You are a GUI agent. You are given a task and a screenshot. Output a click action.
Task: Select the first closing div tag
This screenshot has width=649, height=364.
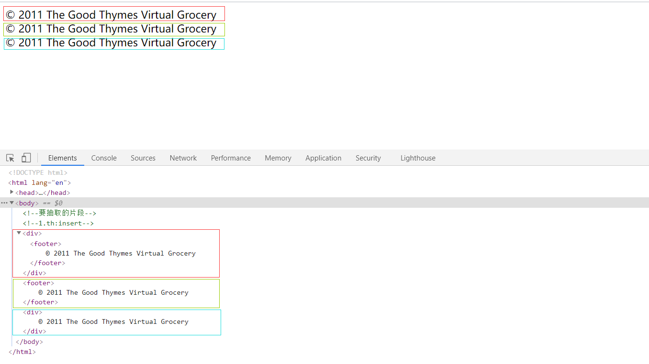point(34,273)
